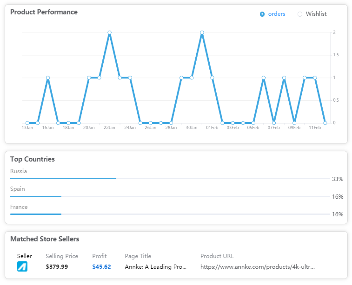Click the France 16% progress bar
The width and height of the screenshot is (352, 285).
170,214
